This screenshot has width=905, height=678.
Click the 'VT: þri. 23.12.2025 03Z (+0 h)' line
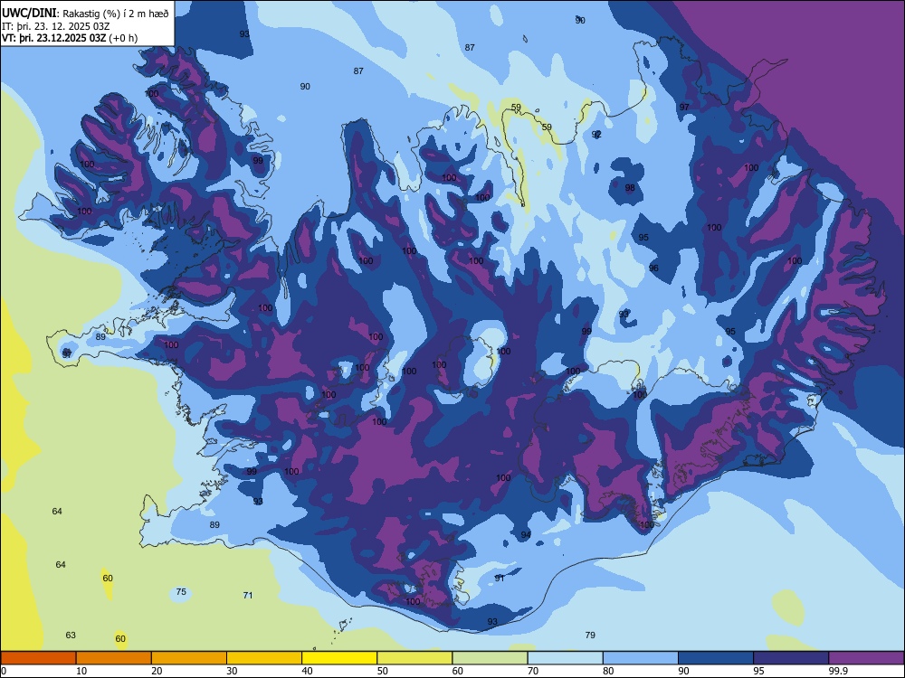point(70,38)
